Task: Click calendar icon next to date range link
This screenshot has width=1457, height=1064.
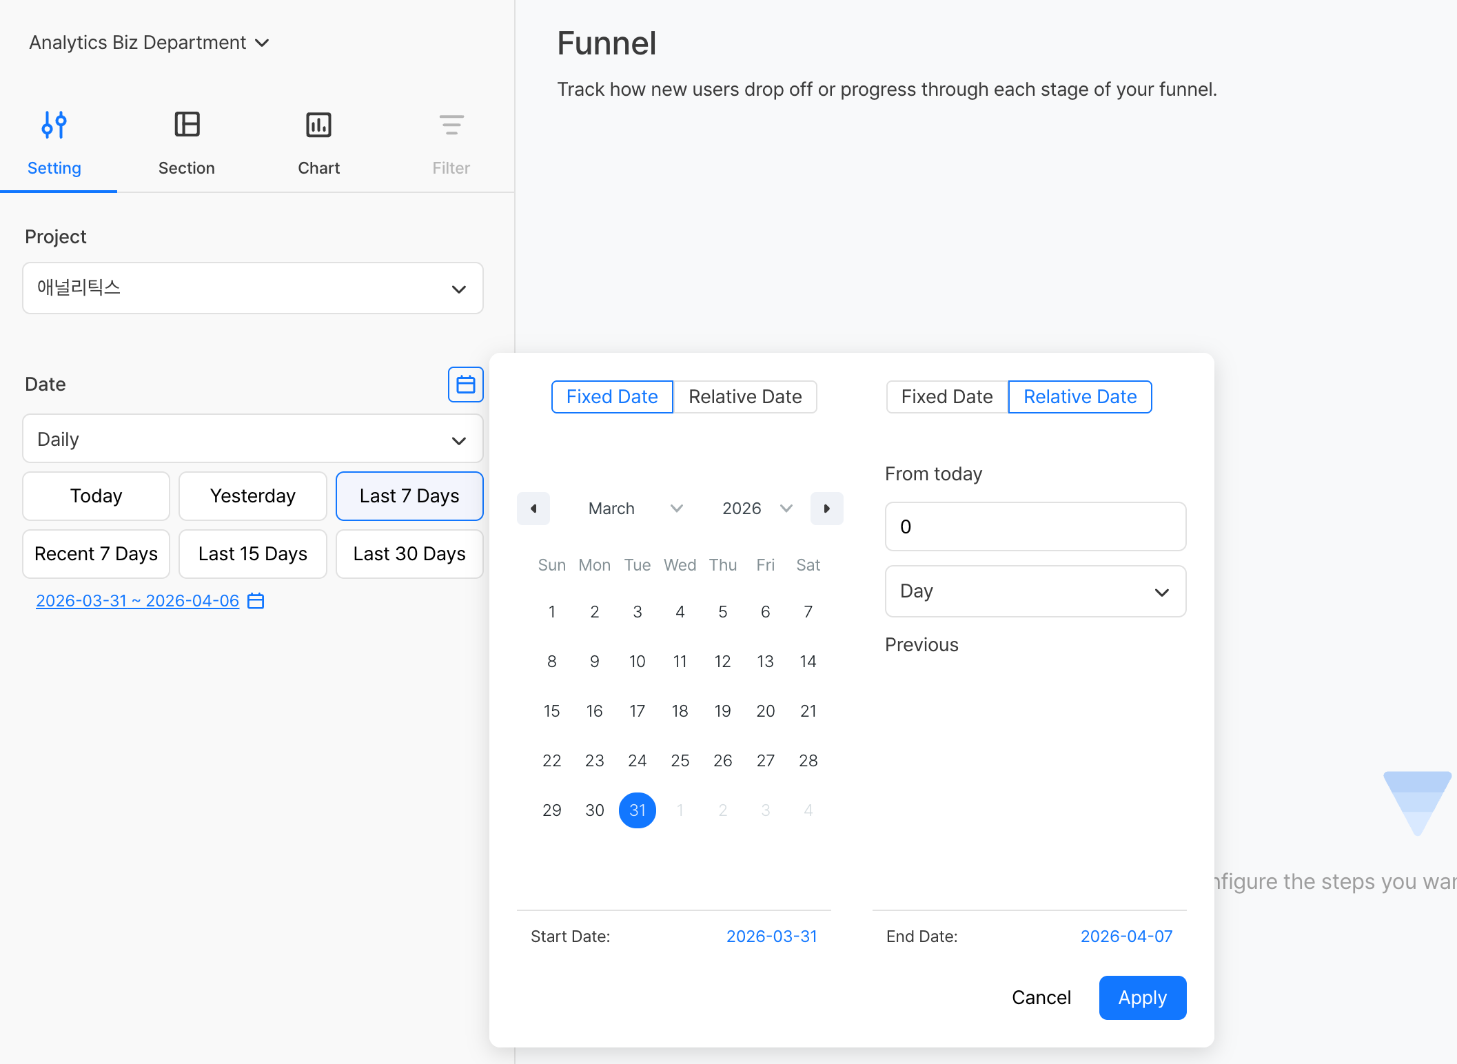Action: 256,601
